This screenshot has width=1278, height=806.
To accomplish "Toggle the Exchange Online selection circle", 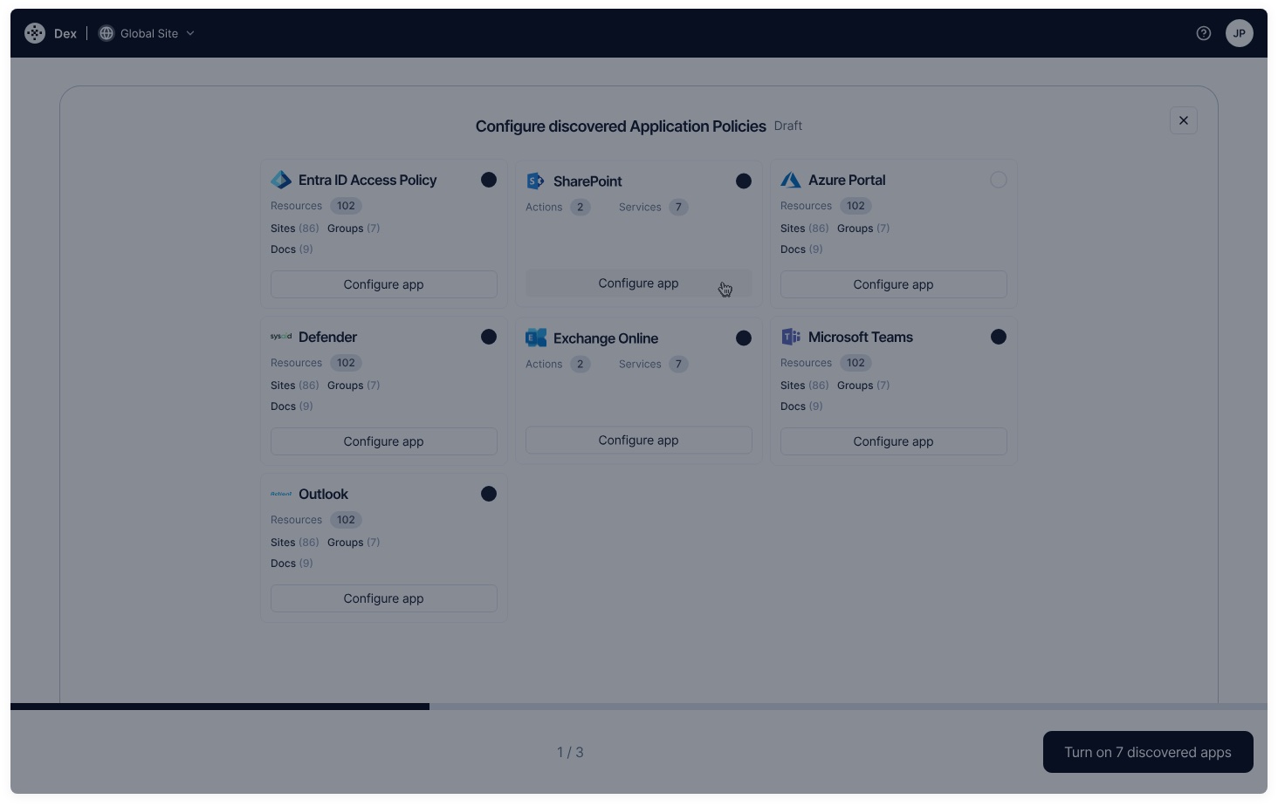I will tap(744, 338).
